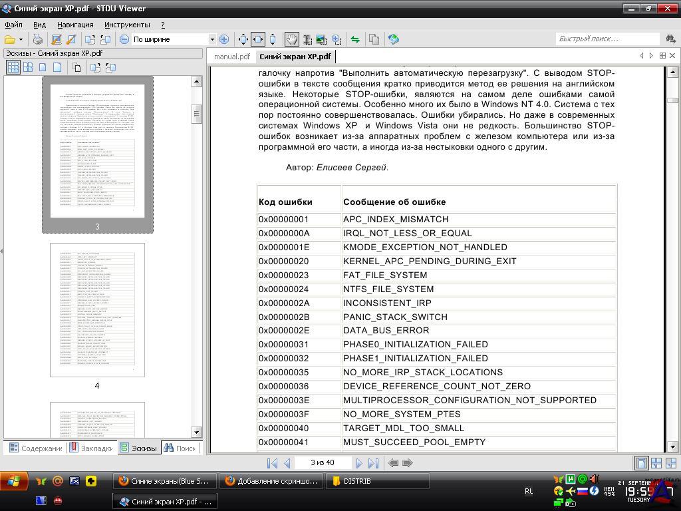
Task: Click the zoom in plus icon
Action: (224, 39)
